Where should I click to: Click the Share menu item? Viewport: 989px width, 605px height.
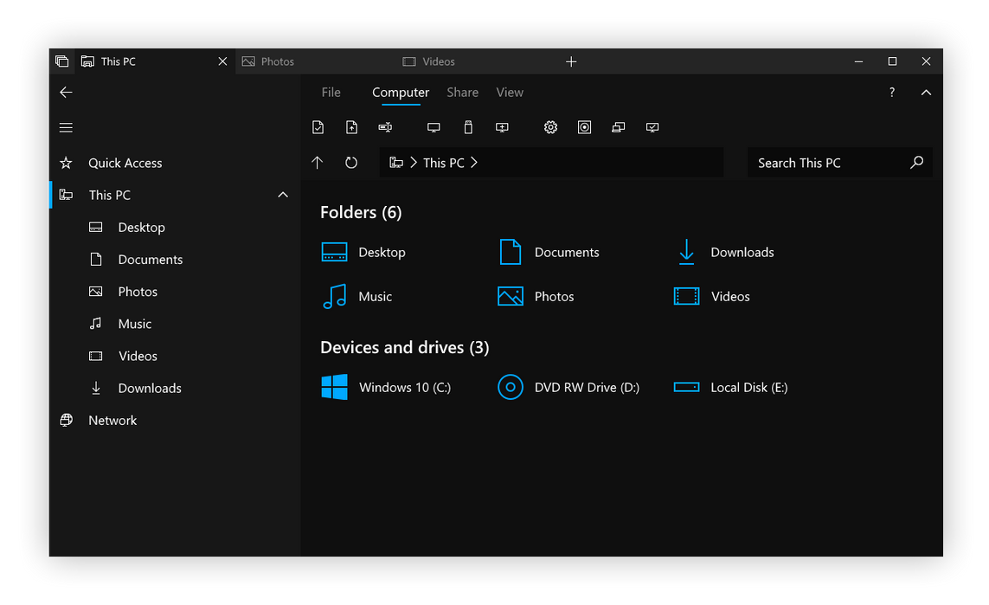click(x=462, y=92)
